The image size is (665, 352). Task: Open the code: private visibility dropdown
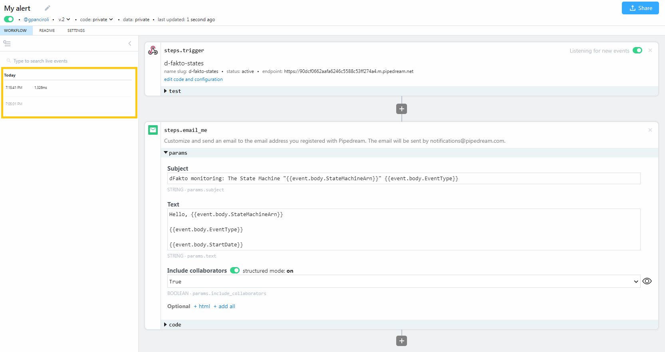[97, 20]
